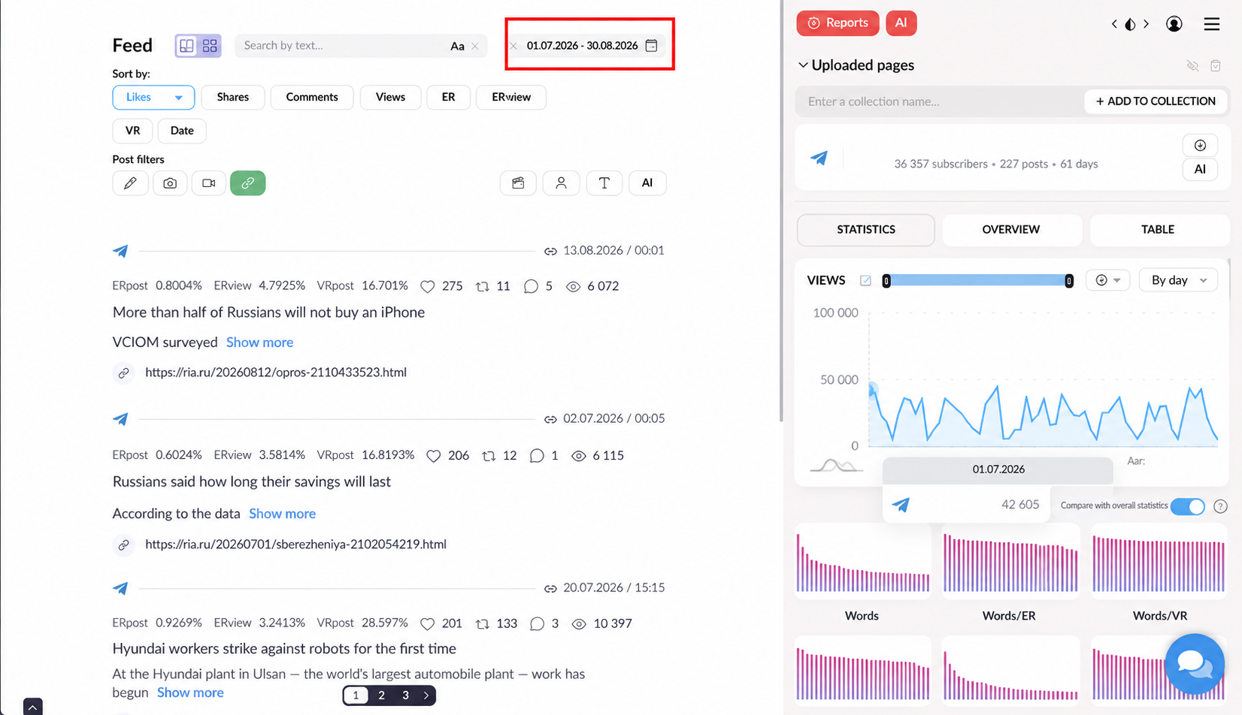Expand the Likes sort dropdown arrow
This screenshot has width=1242, height=715.
[x=178, y=98]
